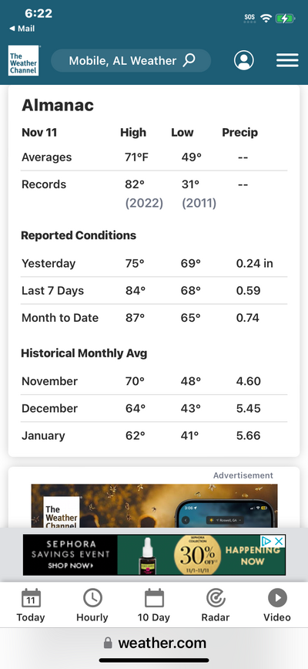
Task: Open the Radar tab
Action: coord(216,605)
